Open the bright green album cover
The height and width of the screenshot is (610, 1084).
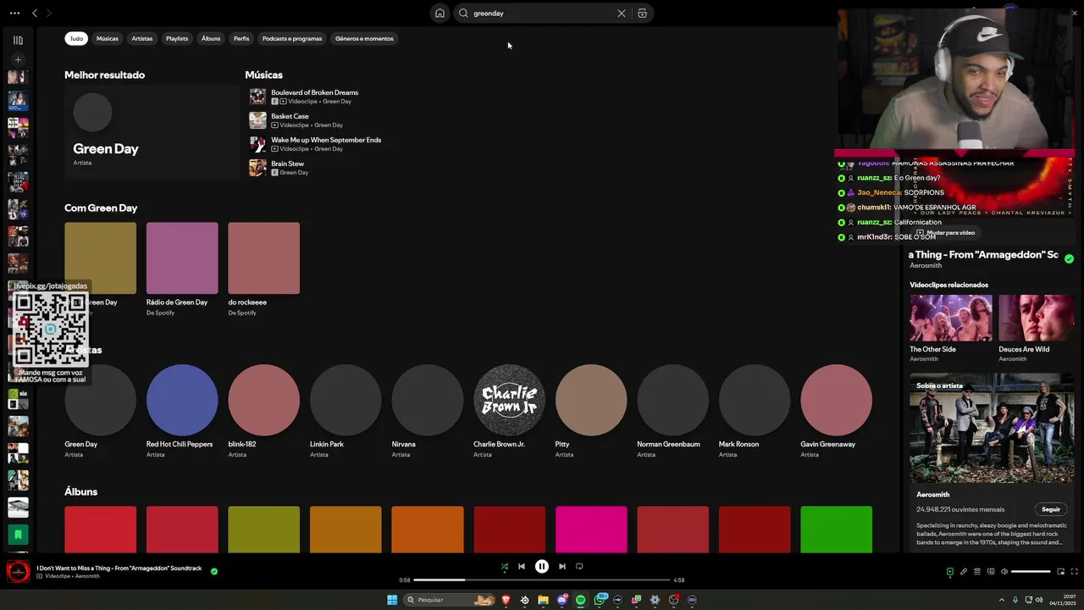(x=836, y=530)
